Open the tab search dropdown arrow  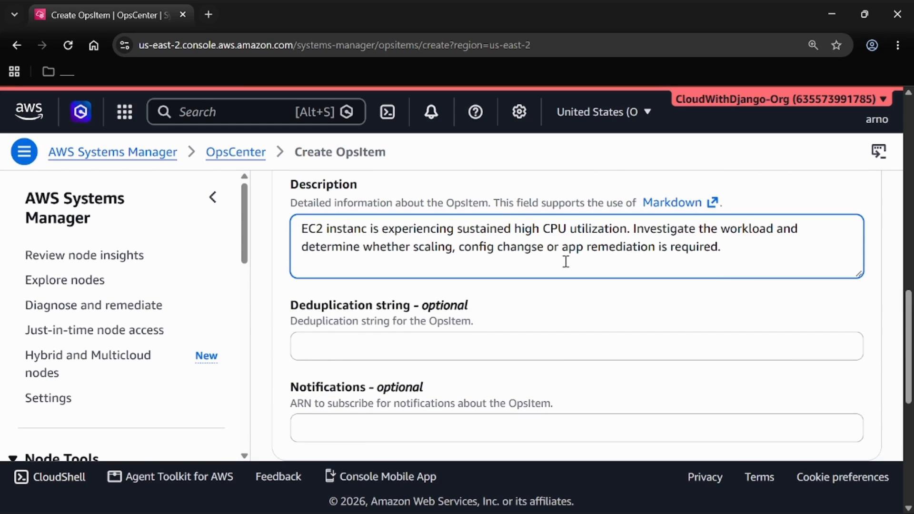click(14, 15)
